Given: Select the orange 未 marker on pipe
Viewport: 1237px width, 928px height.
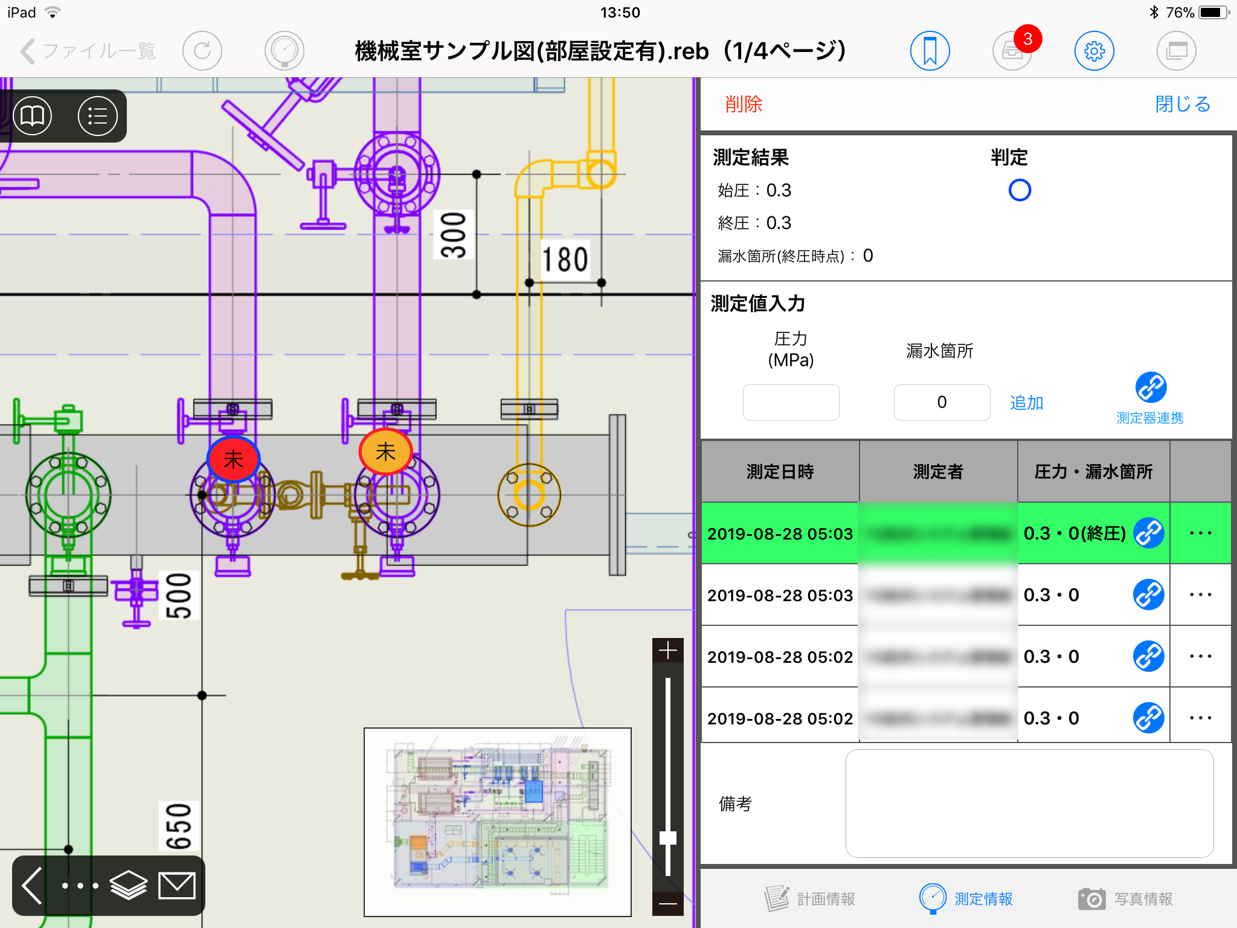Looking at the screenshot, I should pos(385,452).
